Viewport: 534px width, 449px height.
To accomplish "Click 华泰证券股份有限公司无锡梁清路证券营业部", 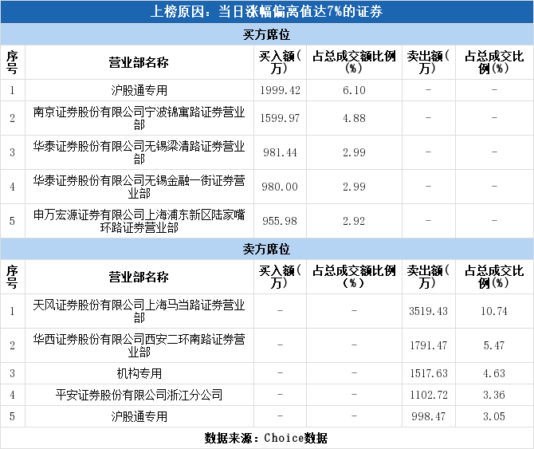I will pyautogui.click(x=139, y=152).
